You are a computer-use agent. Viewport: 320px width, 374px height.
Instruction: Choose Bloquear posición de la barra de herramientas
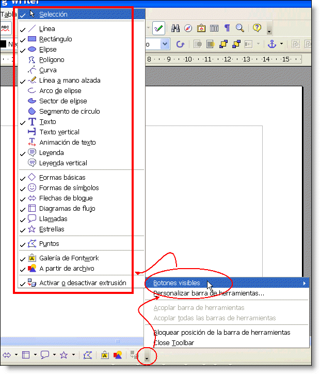tap(221, 333)
